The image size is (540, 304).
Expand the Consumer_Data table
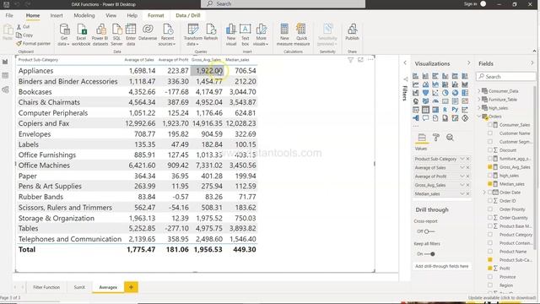click(479, 91)
